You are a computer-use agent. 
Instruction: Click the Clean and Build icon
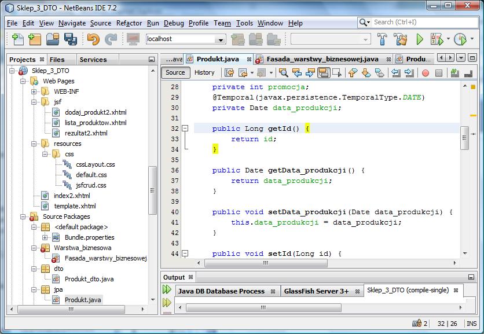tap(401, 39)
